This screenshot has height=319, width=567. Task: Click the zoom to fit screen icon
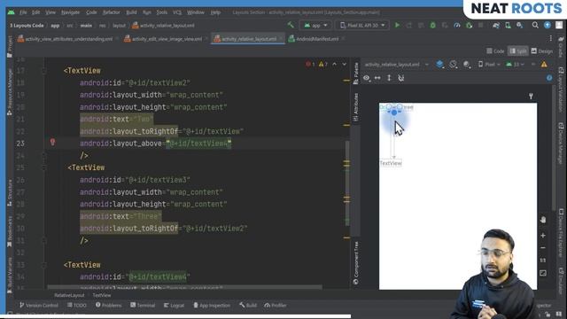pos(543,273)
